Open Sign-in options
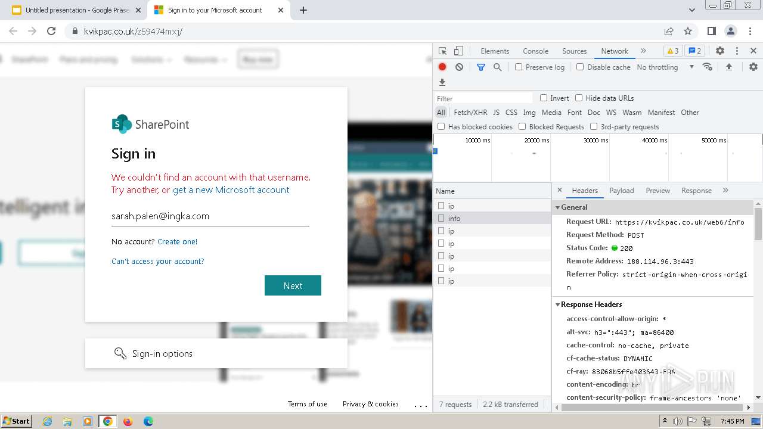Viewport: 763px width, 429px height. (x=216, y=353)
